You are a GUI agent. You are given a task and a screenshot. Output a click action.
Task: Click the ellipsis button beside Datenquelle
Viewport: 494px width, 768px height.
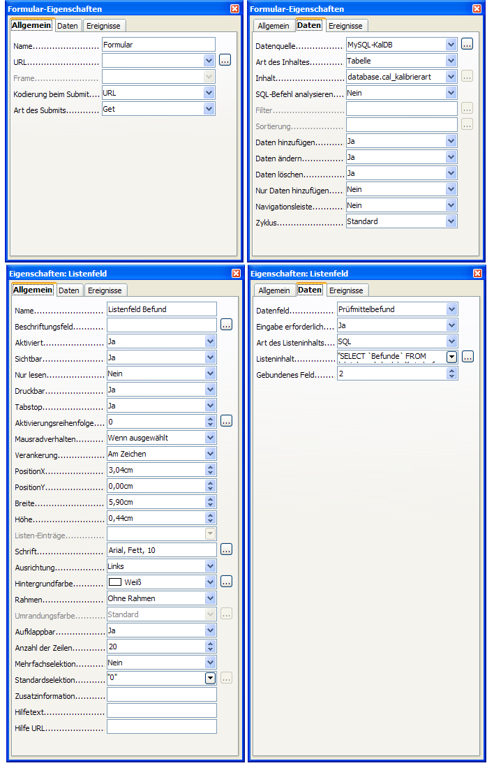click(x=467, y=44)
